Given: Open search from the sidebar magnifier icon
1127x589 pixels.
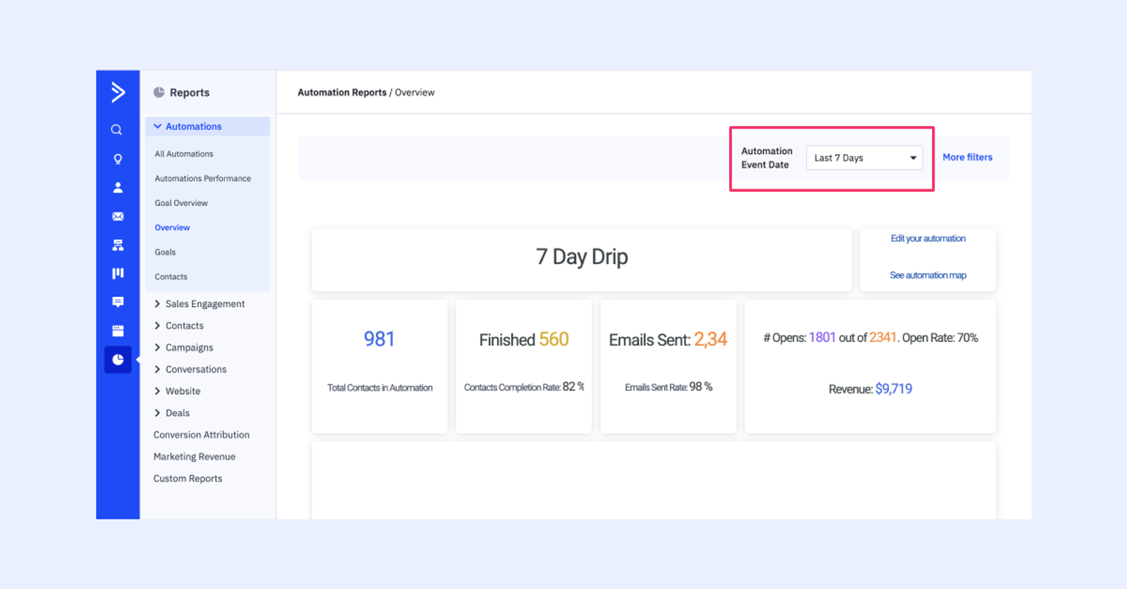Looking at the screenshot, I should [x=117, y=130].
